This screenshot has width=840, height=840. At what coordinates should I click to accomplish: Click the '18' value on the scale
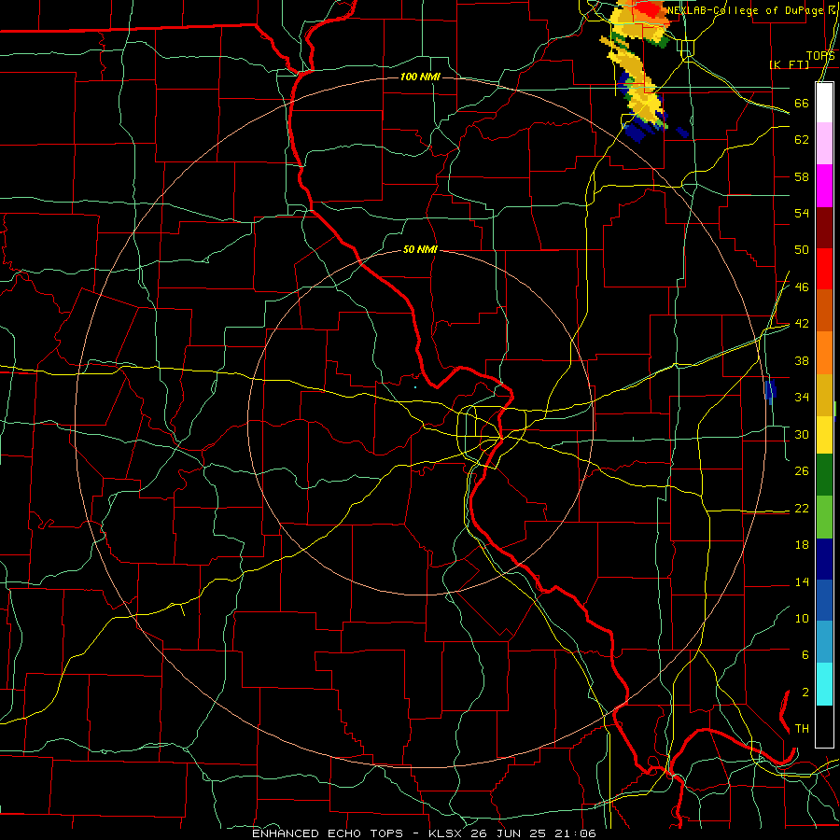tap(802, 545)
